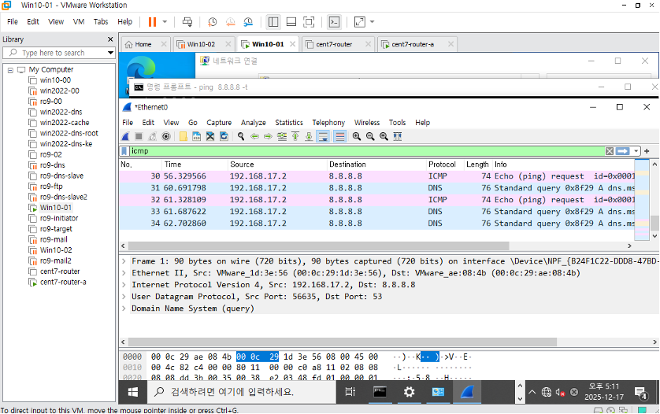Toggle the VMware library sidebar view
660x414 pixels.
coord(273,22)
